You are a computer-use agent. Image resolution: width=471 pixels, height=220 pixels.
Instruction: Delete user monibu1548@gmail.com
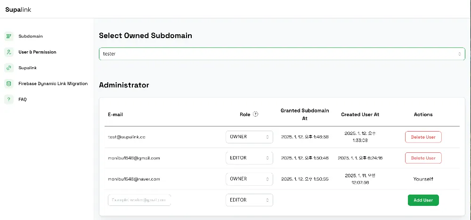click(423, 158)
